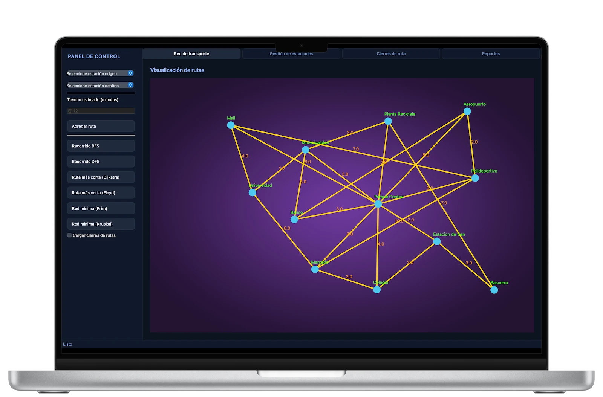Select the Parque Central node
Screen dimensions: 603x397
[x=377, y=203]
